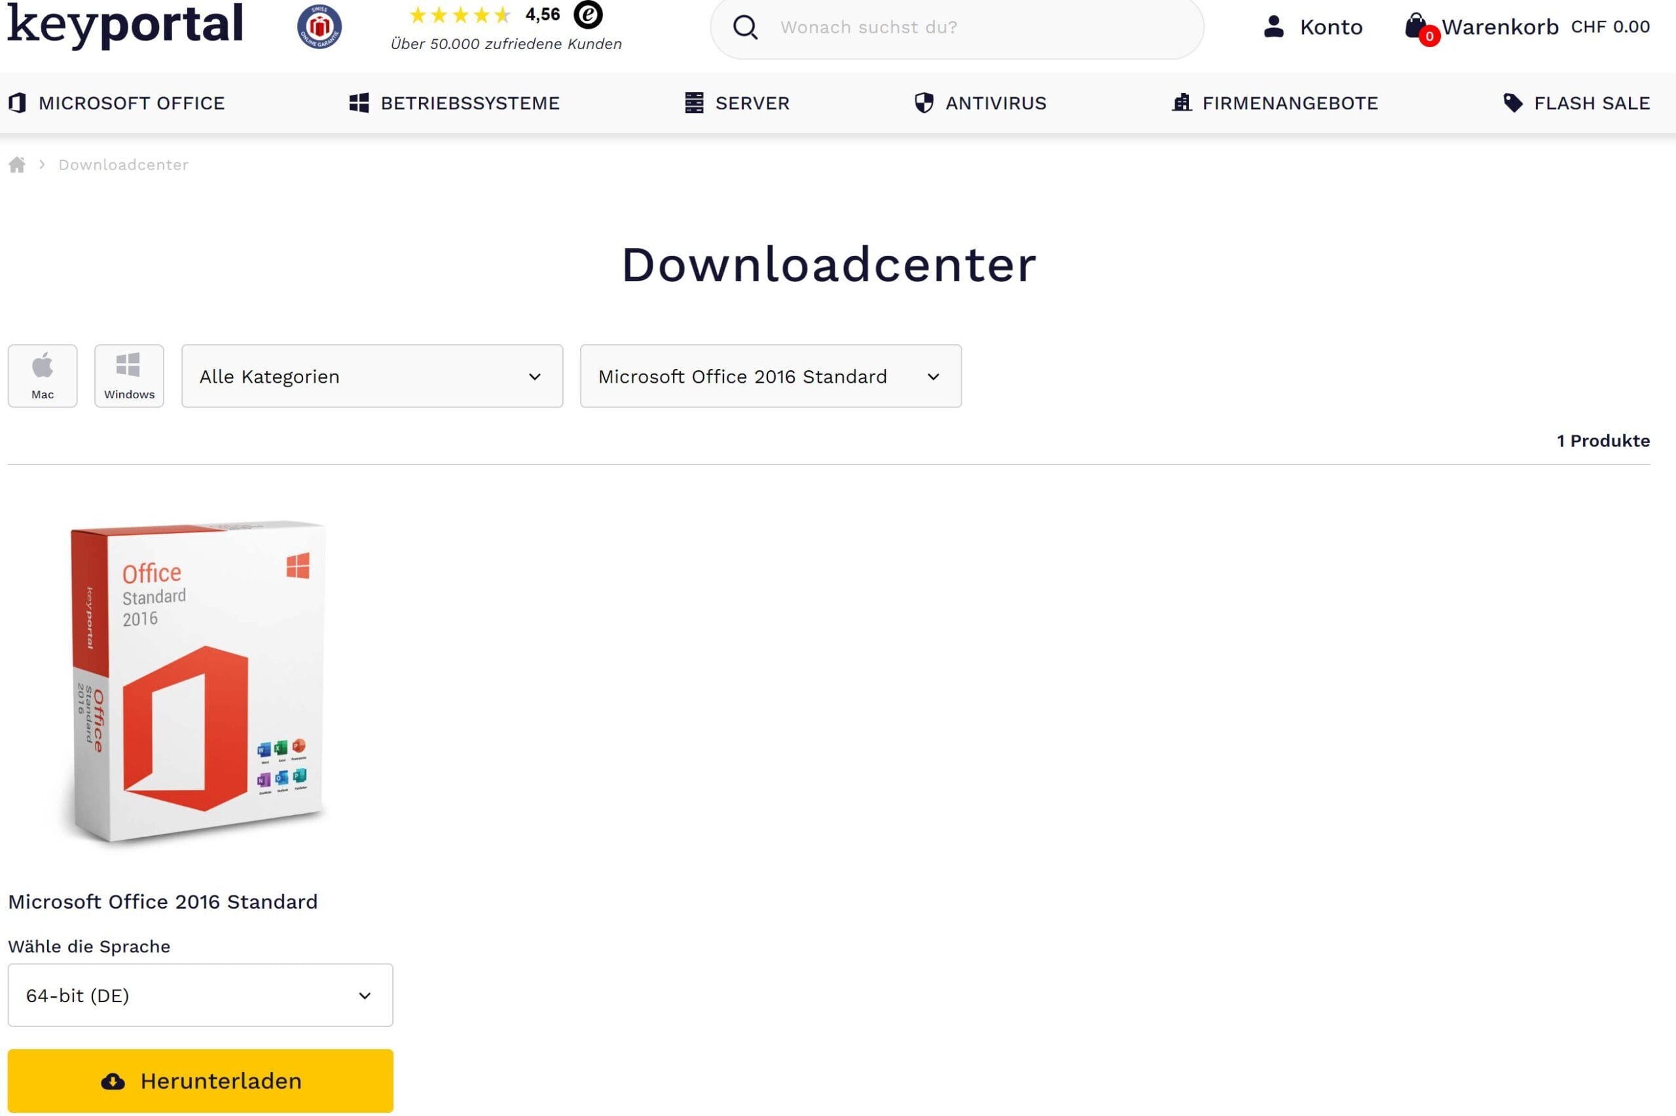
Task: Open the Konto account icon
Action: coord(1273,27)
